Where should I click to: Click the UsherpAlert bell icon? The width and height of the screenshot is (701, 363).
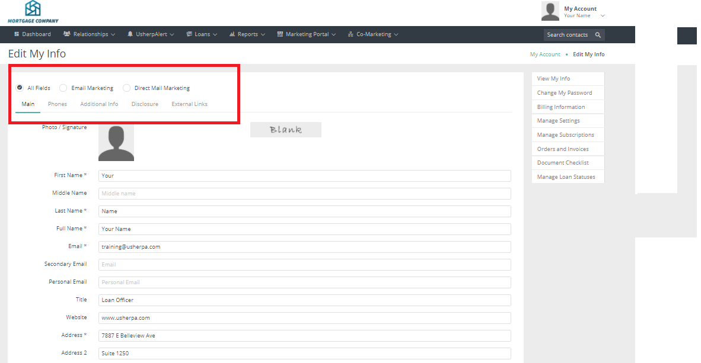point(130,34)
